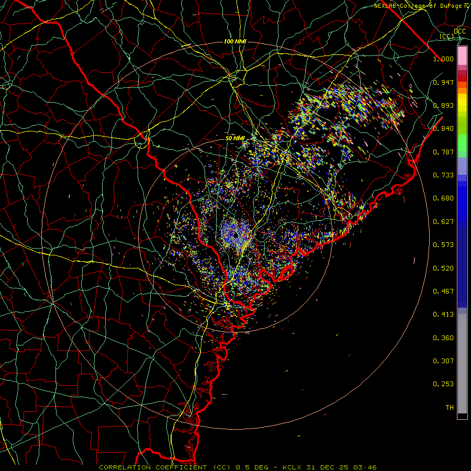Click the 50 NMI range ring label
The width and height of the screenshot is (471, 471).
coord(235,138)
